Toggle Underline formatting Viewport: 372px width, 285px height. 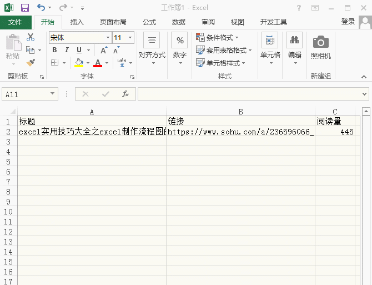tap(79, 50)
